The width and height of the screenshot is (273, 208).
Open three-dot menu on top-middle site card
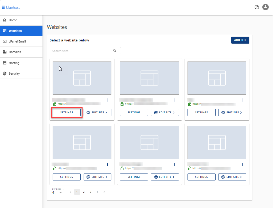[x=175, y=100]
